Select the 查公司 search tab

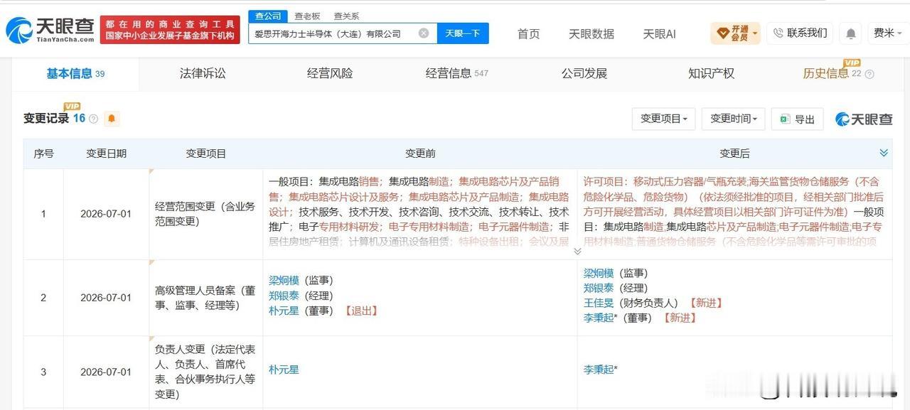(x=268, y=16)
